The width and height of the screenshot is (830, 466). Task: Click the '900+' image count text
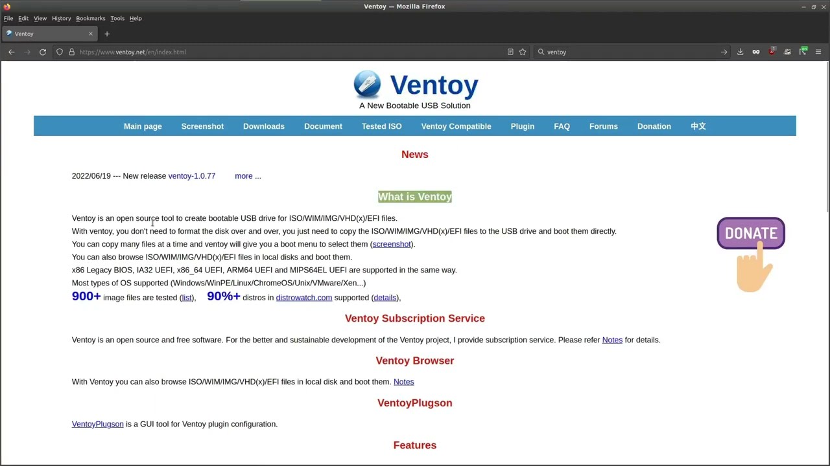86,296
